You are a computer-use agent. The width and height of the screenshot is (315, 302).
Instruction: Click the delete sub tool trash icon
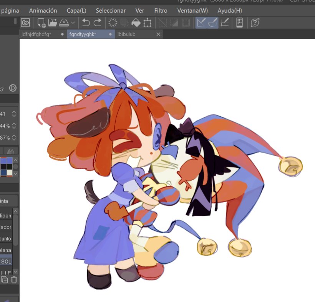(x=14, y=279)
